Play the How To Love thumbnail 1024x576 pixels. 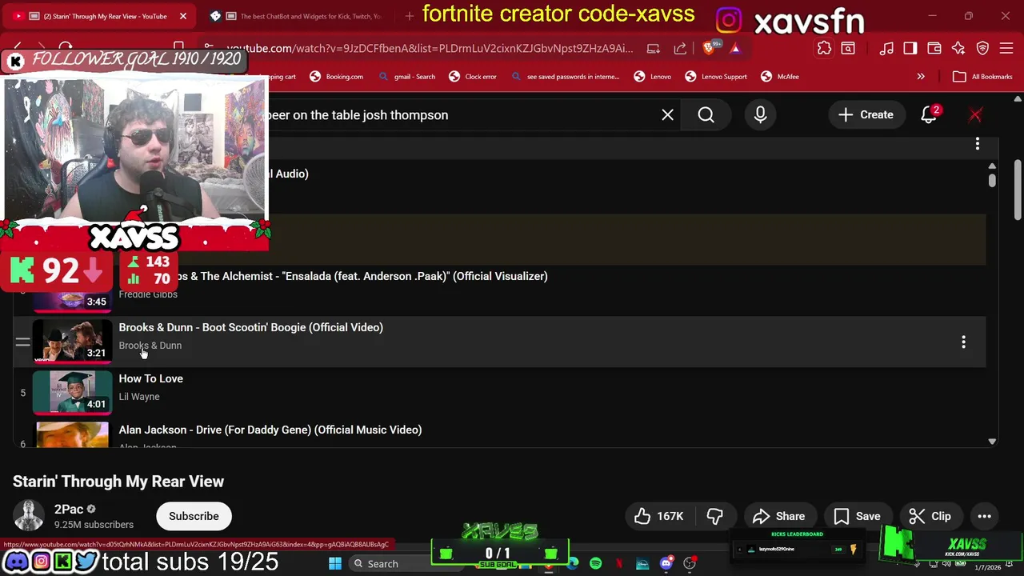pos(72,393)
